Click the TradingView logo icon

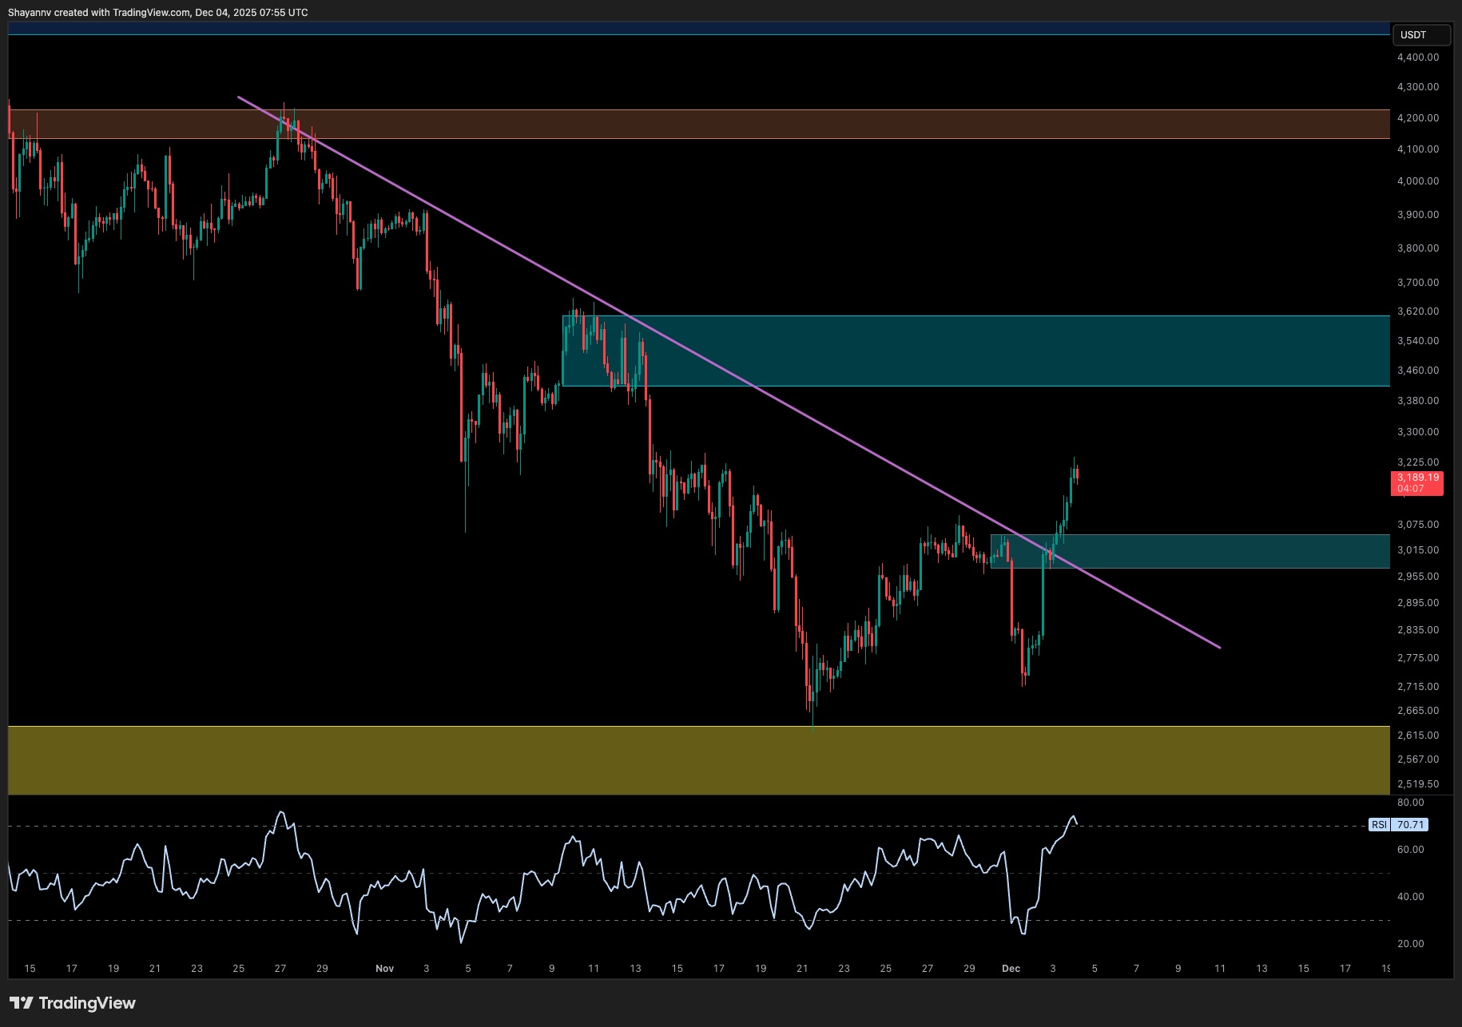click(x=22, y=1003)
